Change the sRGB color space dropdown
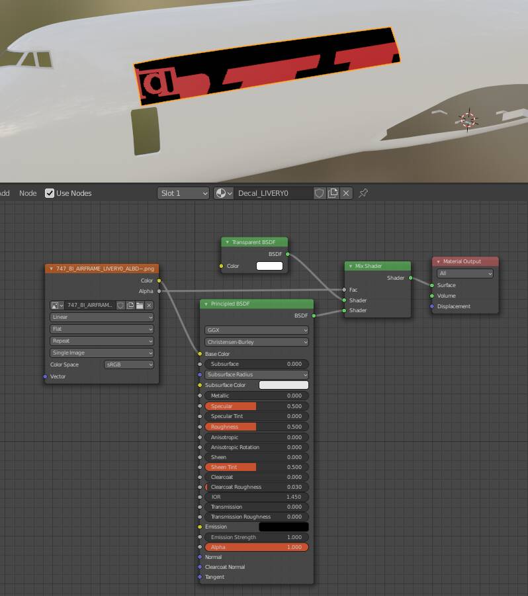The image size is (528, 596). click(x=129, y=364)
